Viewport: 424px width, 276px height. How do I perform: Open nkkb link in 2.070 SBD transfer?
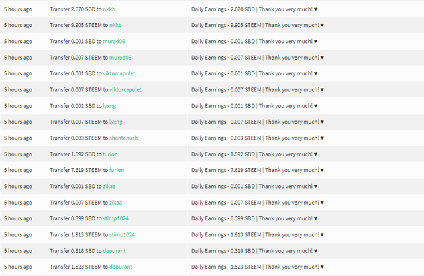109,9
